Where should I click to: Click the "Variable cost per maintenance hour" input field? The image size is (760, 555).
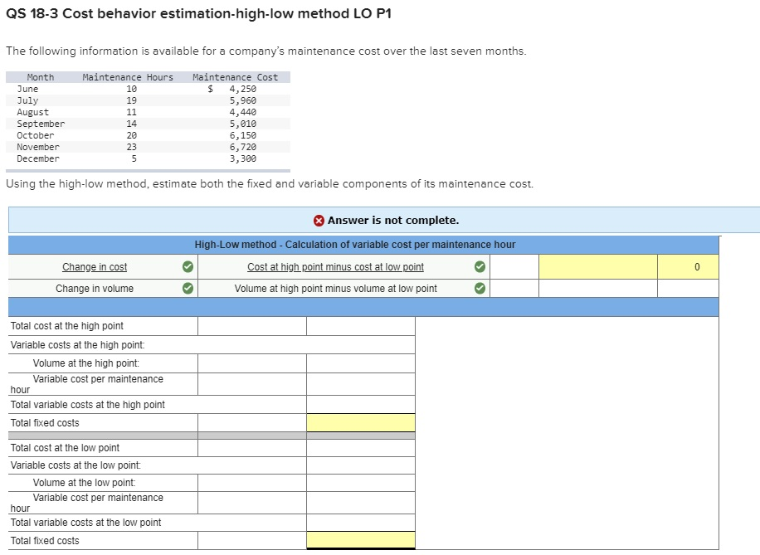tap(251, 382)
